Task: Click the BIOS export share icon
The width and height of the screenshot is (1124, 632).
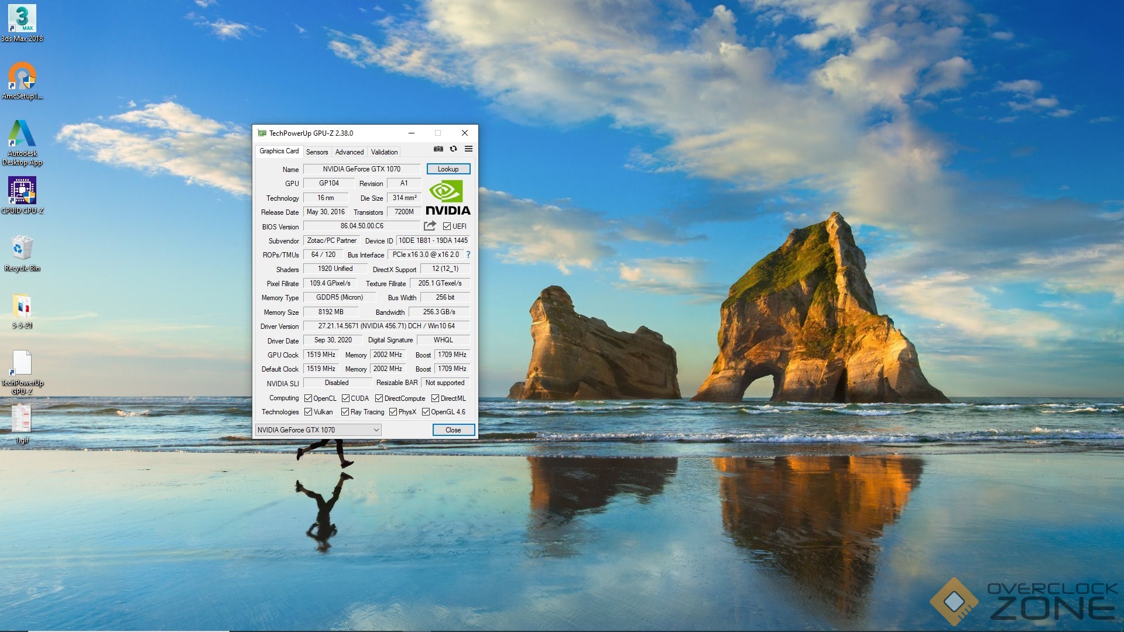Action: click(430, 226)
